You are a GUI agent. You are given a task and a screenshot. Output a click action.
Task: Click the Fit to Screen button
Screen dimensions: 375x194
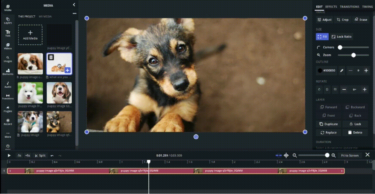[x=350, y=156]
